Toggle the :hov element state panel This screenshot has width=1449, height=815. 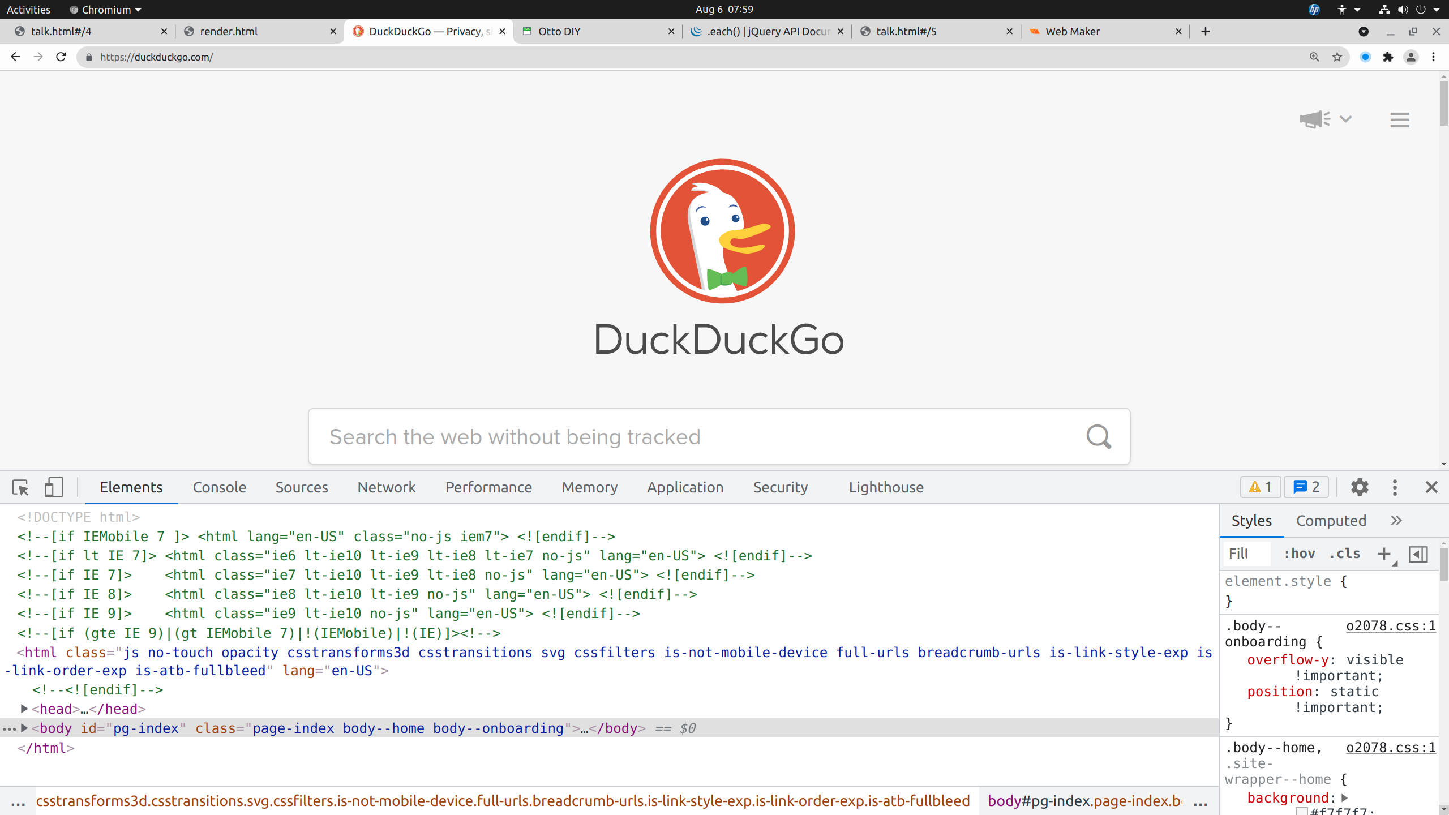(x=1299, y=554)
